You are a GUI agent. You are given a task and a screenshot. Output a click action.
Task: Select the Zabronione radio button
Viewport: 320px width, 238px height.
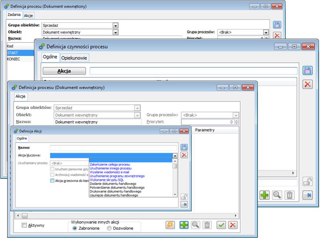[75, 228]
